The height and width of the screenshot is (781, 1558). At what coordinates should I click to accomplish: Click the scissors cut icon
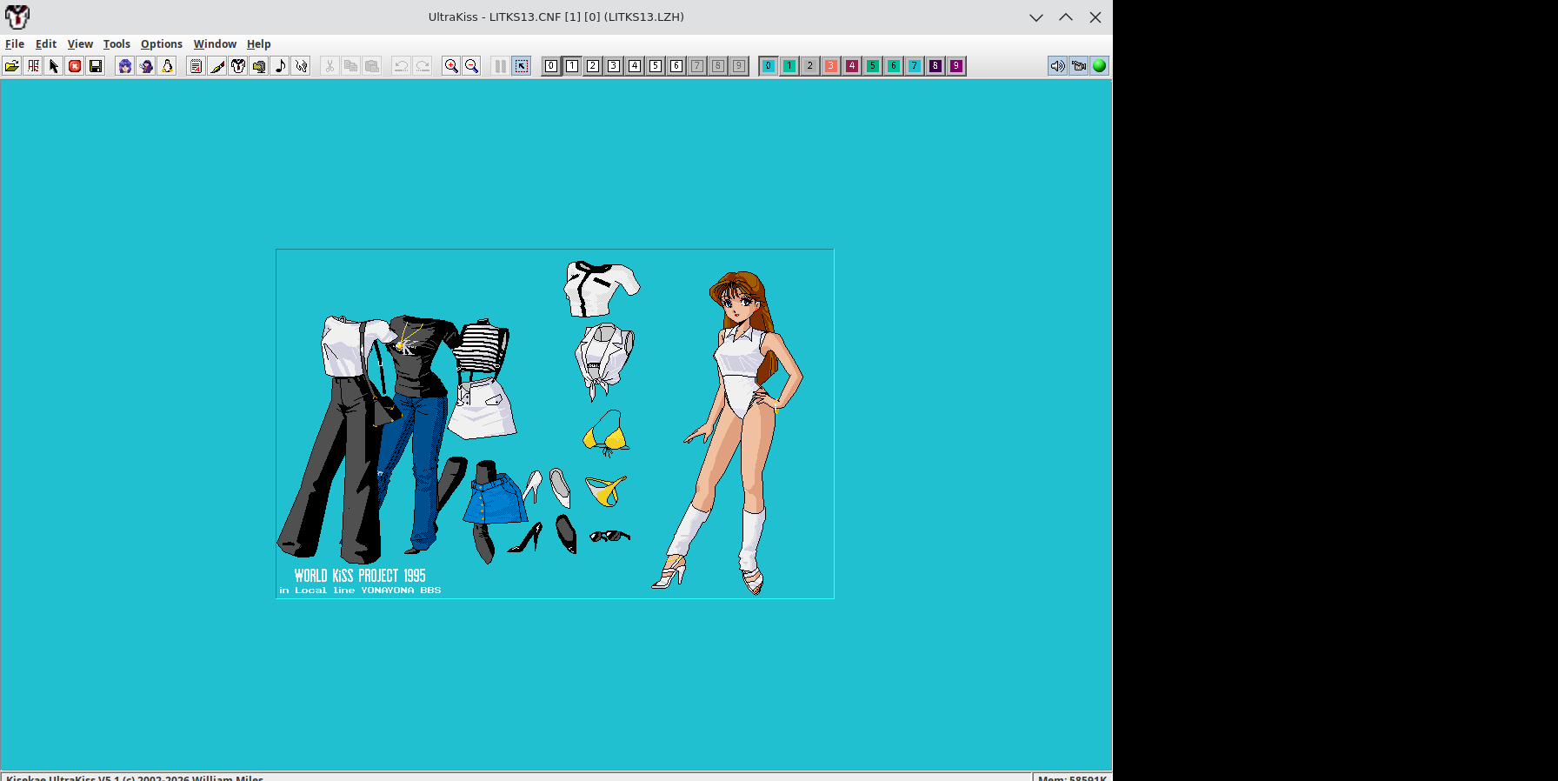coord(330,66)
